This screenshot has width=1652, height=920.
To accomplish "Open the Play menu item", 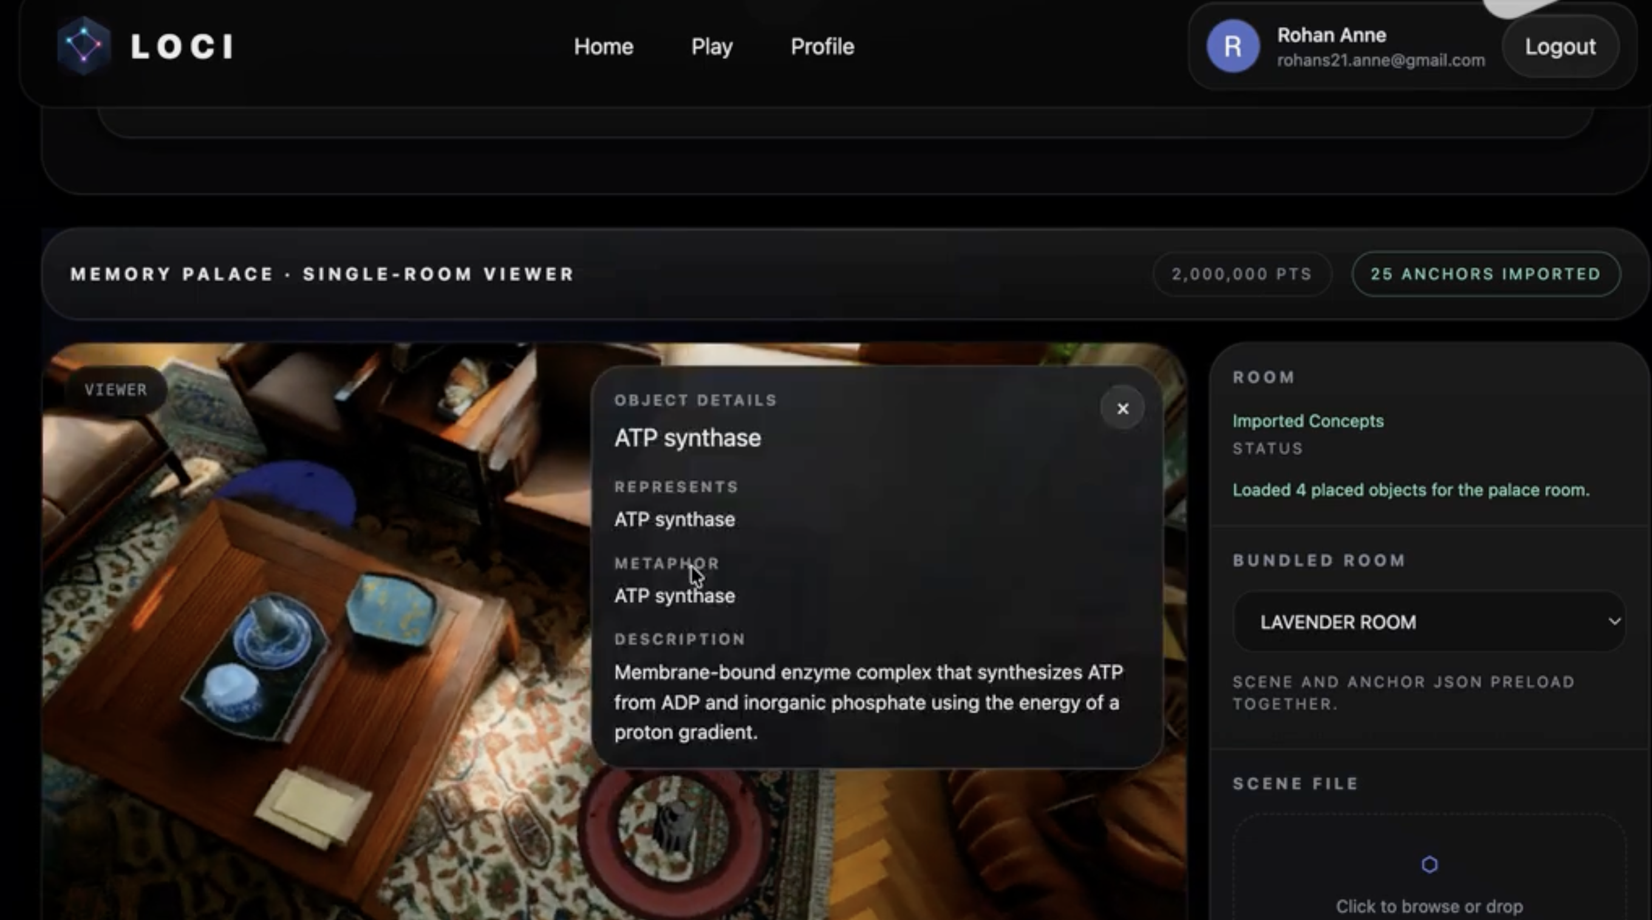I will pyautogui.click(x=712, y=46).
